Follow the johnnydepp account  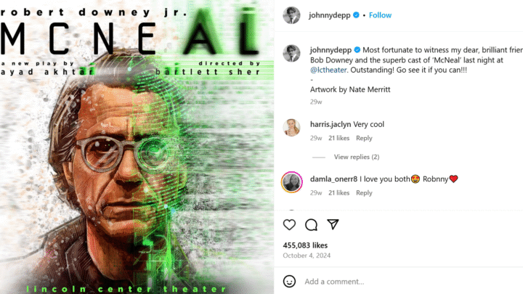380,15
